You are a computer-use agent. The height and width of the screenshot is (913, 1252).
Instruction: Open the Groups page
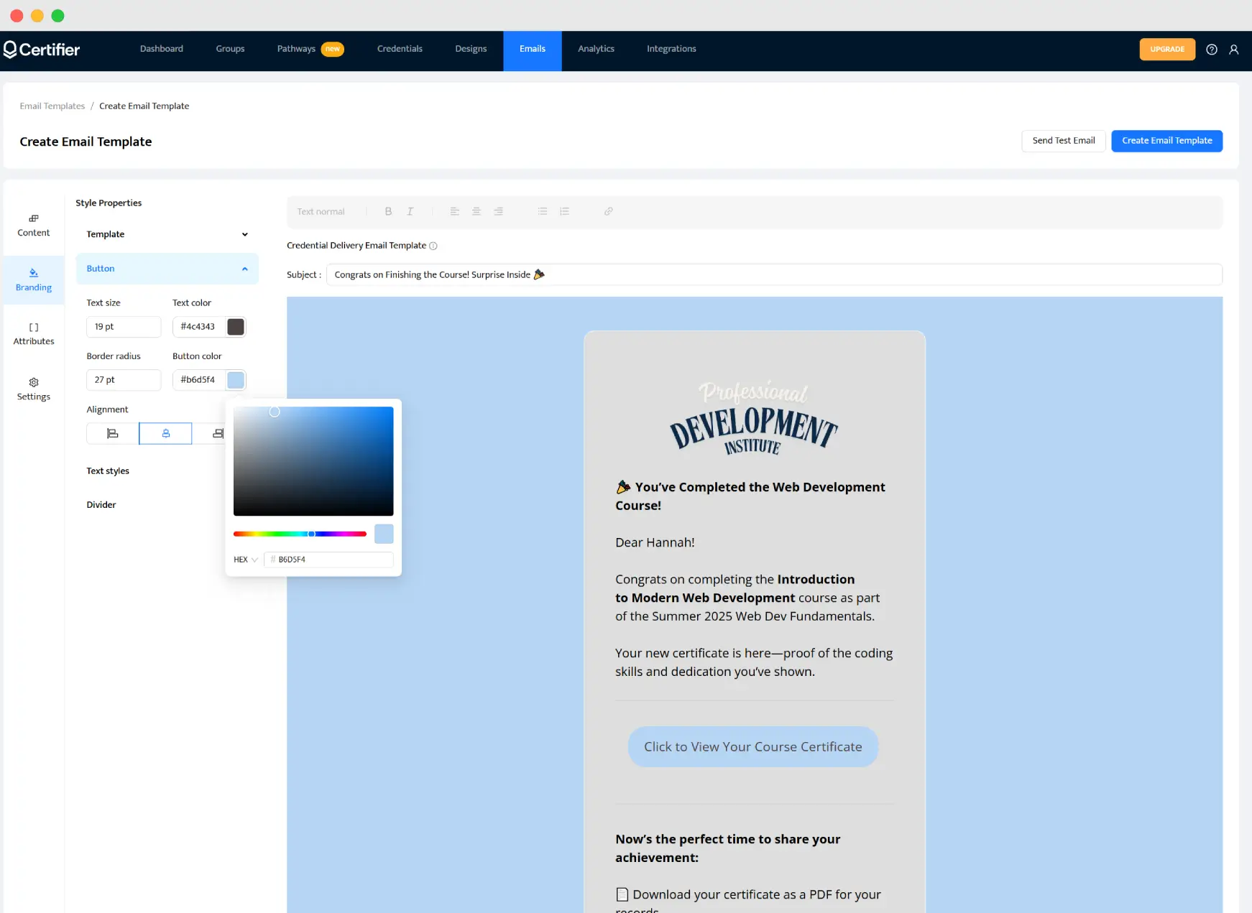click(230, 49)
